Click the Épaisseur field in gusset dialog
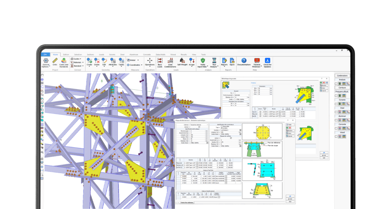The height and width of the screenshot is (209, 389). [240, 97]
